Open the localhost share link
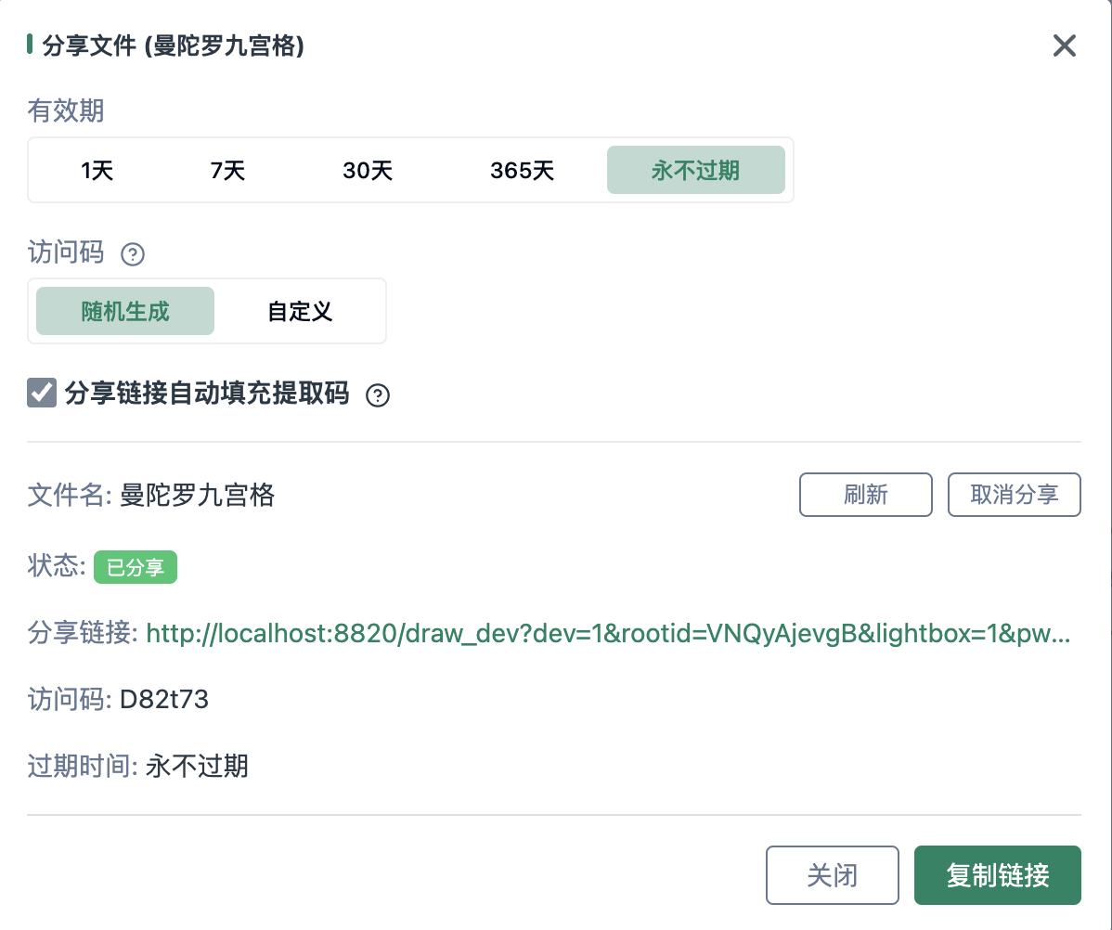 click(x=608, y=634)
